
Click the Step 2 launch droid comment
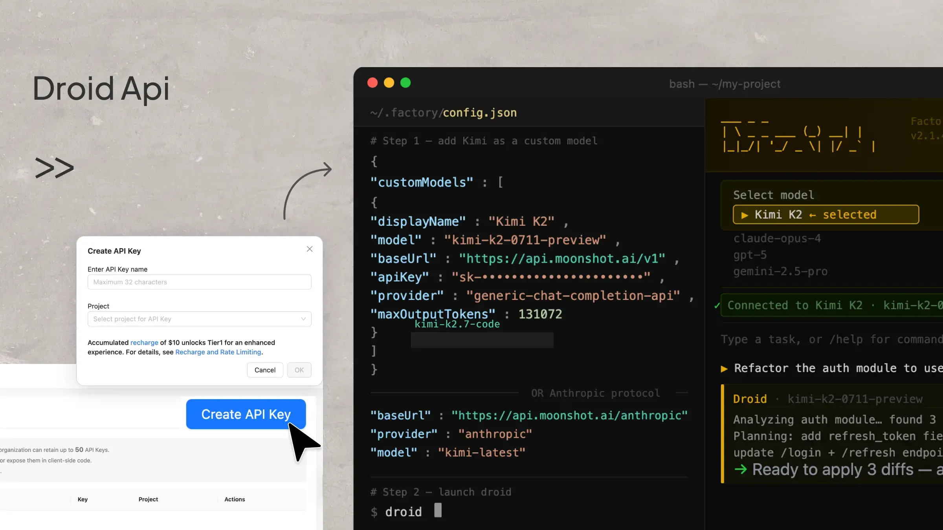[x=441, y=492]
